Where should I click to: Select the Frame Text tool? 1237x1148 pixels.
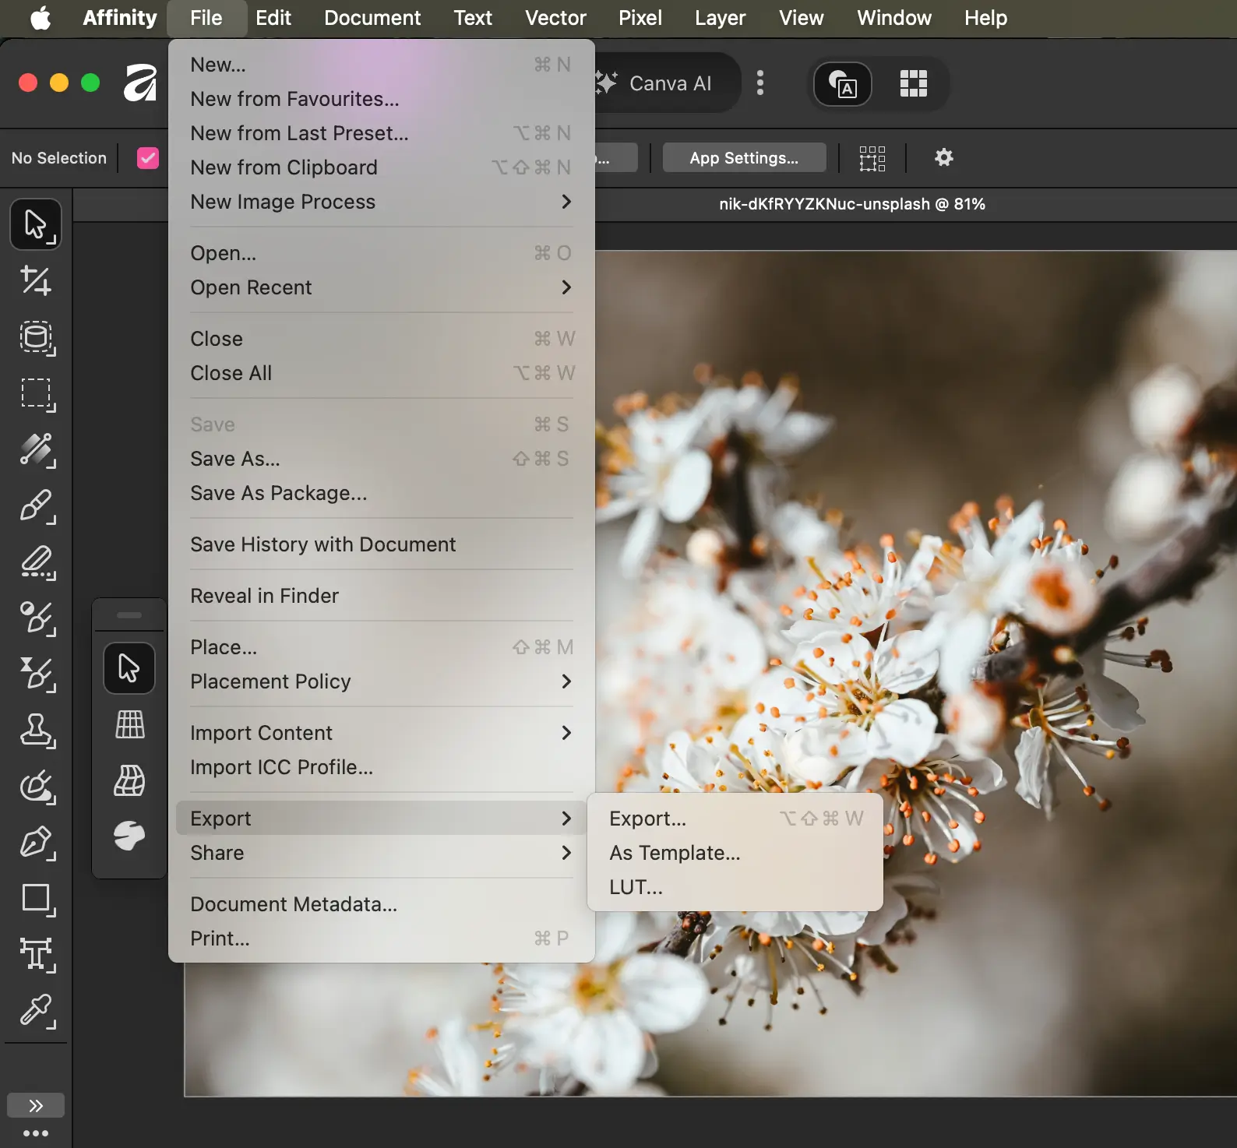[x=36, y=955]
